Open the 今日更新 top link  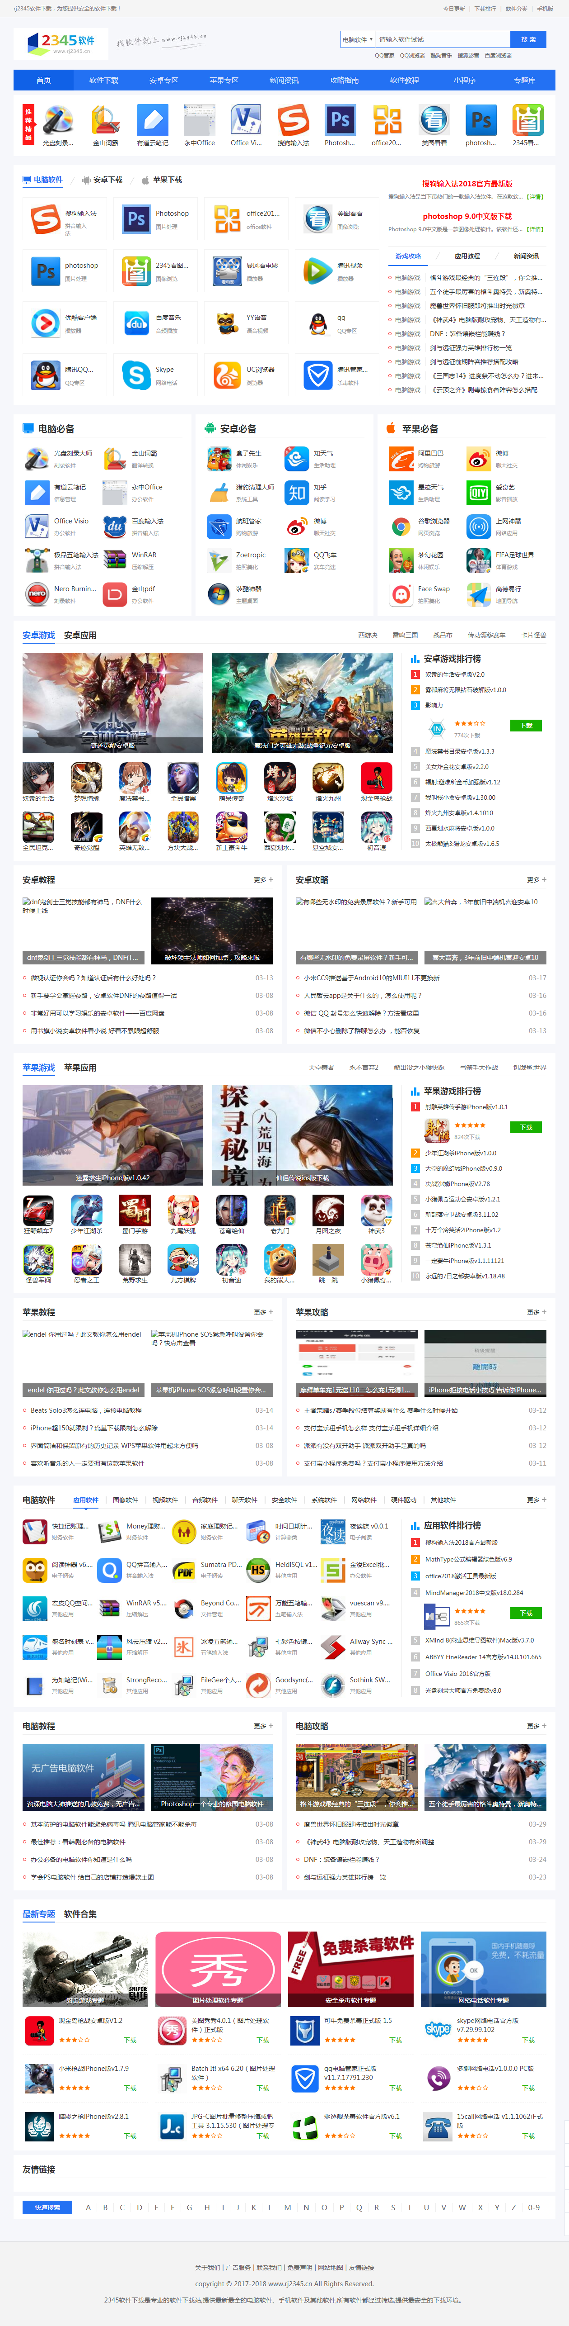[454, 9]
